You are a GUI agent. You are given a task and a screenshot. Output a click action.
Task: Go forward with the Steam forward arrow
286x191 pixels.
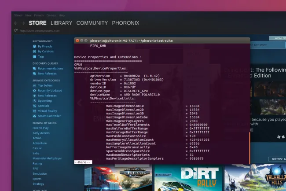(23, 23)
